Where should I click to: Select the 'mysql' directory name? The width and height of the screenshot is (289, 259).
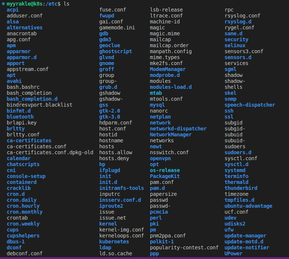pos(157,105)
